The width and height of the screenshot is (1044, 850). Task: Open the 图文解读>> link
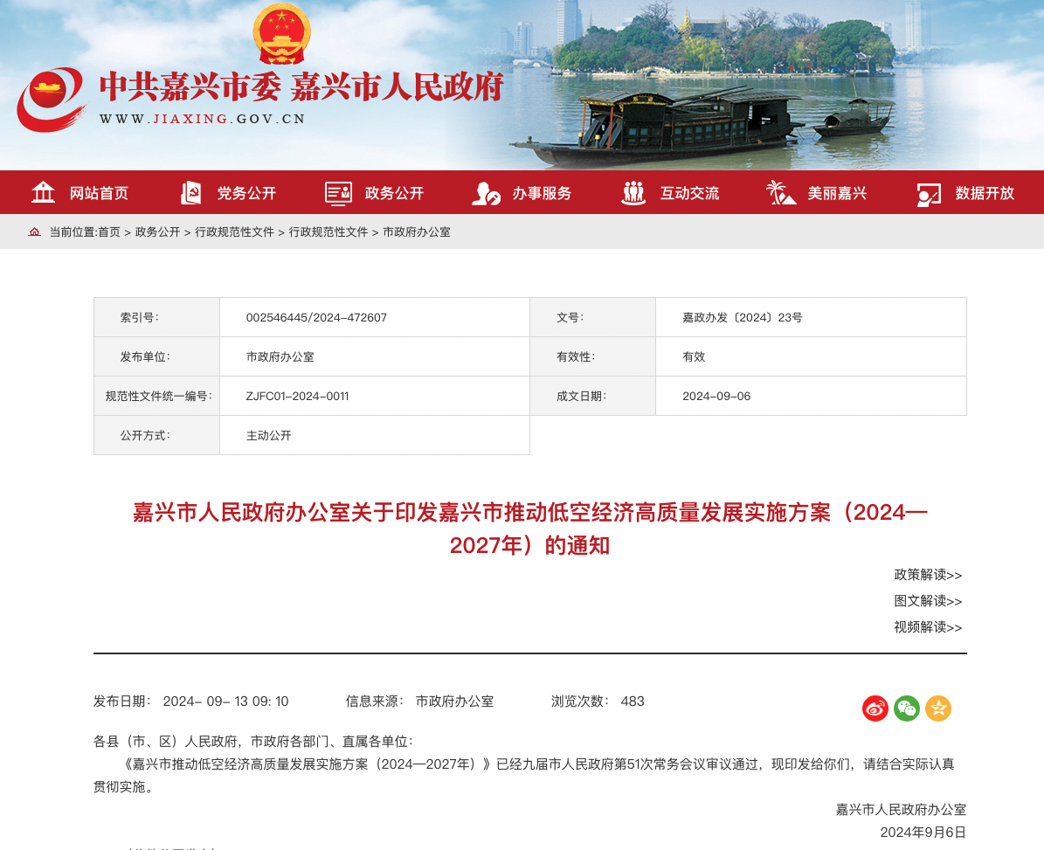point(927,601)
